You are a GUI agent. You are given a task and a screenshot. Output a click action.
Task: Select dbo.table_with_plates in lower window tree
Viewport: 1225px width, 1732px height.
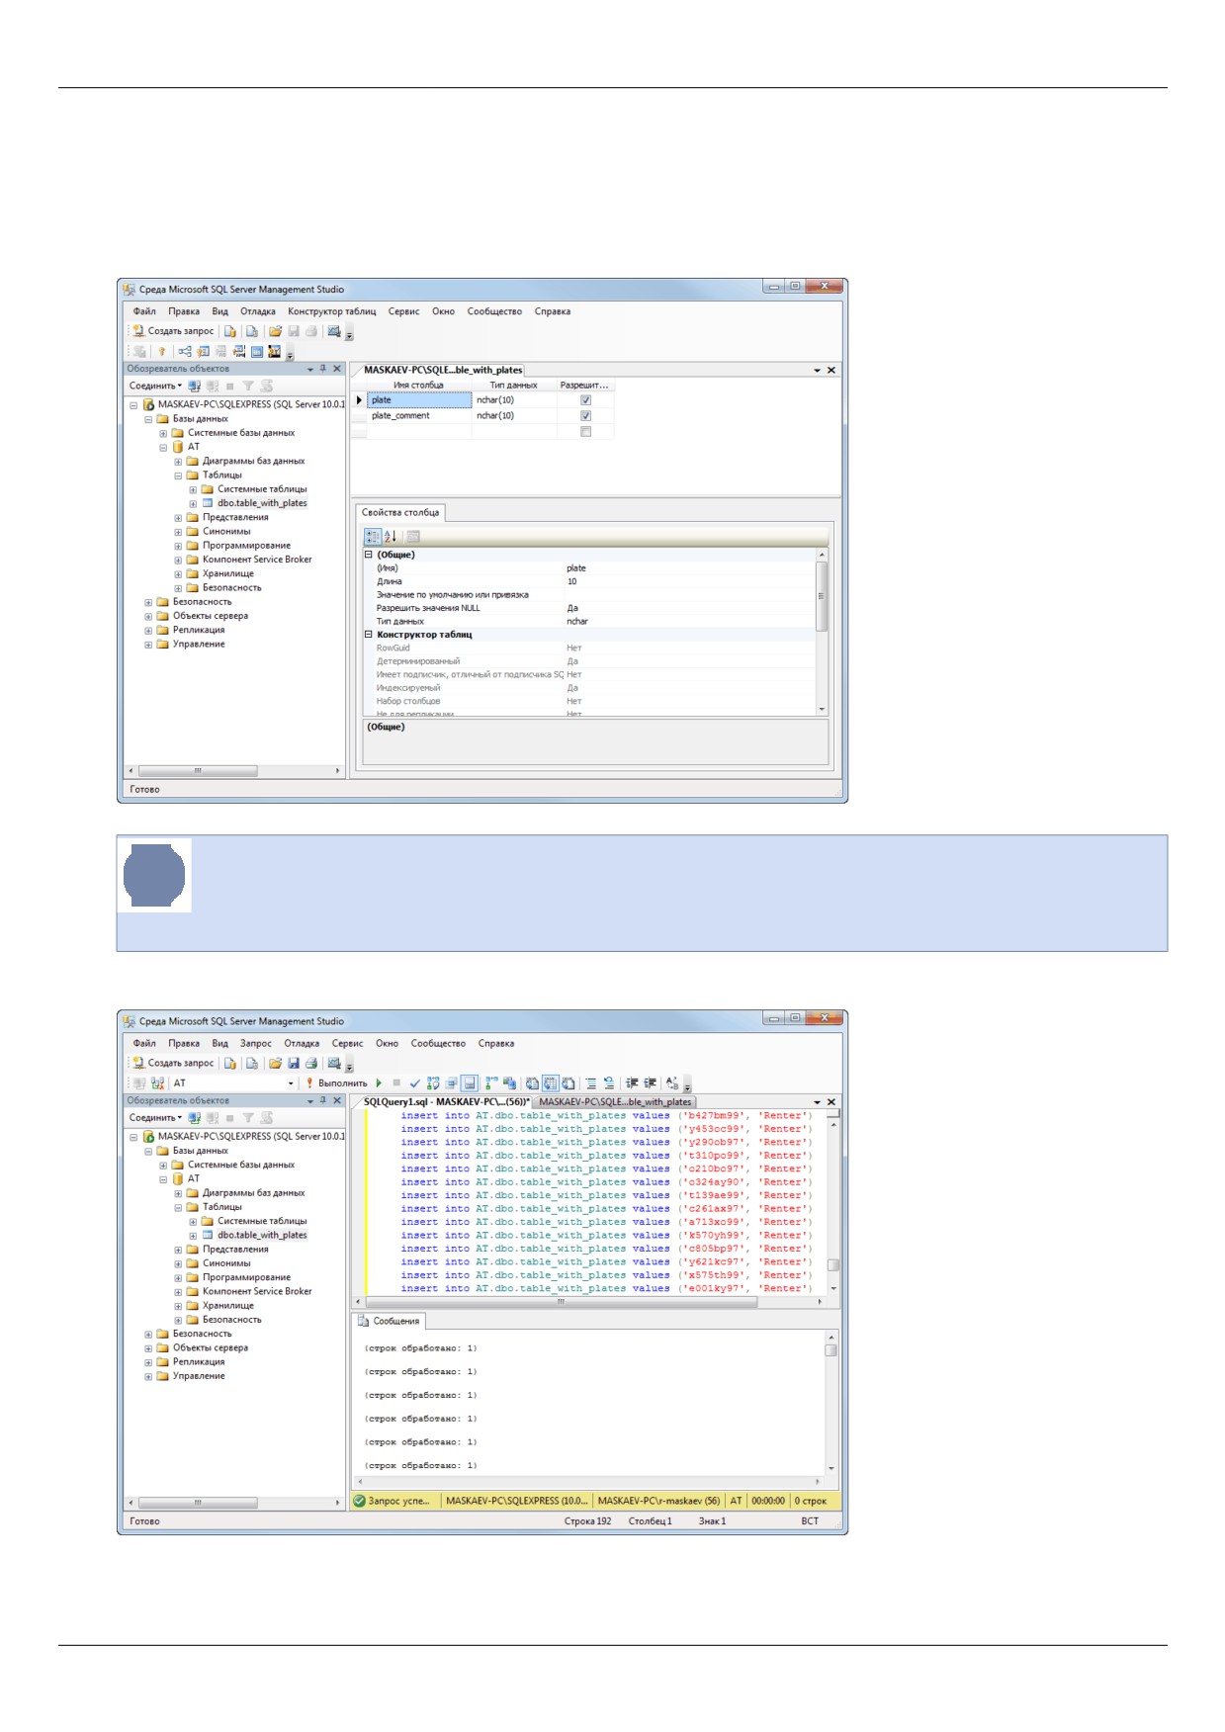[x=262, y=1235]
